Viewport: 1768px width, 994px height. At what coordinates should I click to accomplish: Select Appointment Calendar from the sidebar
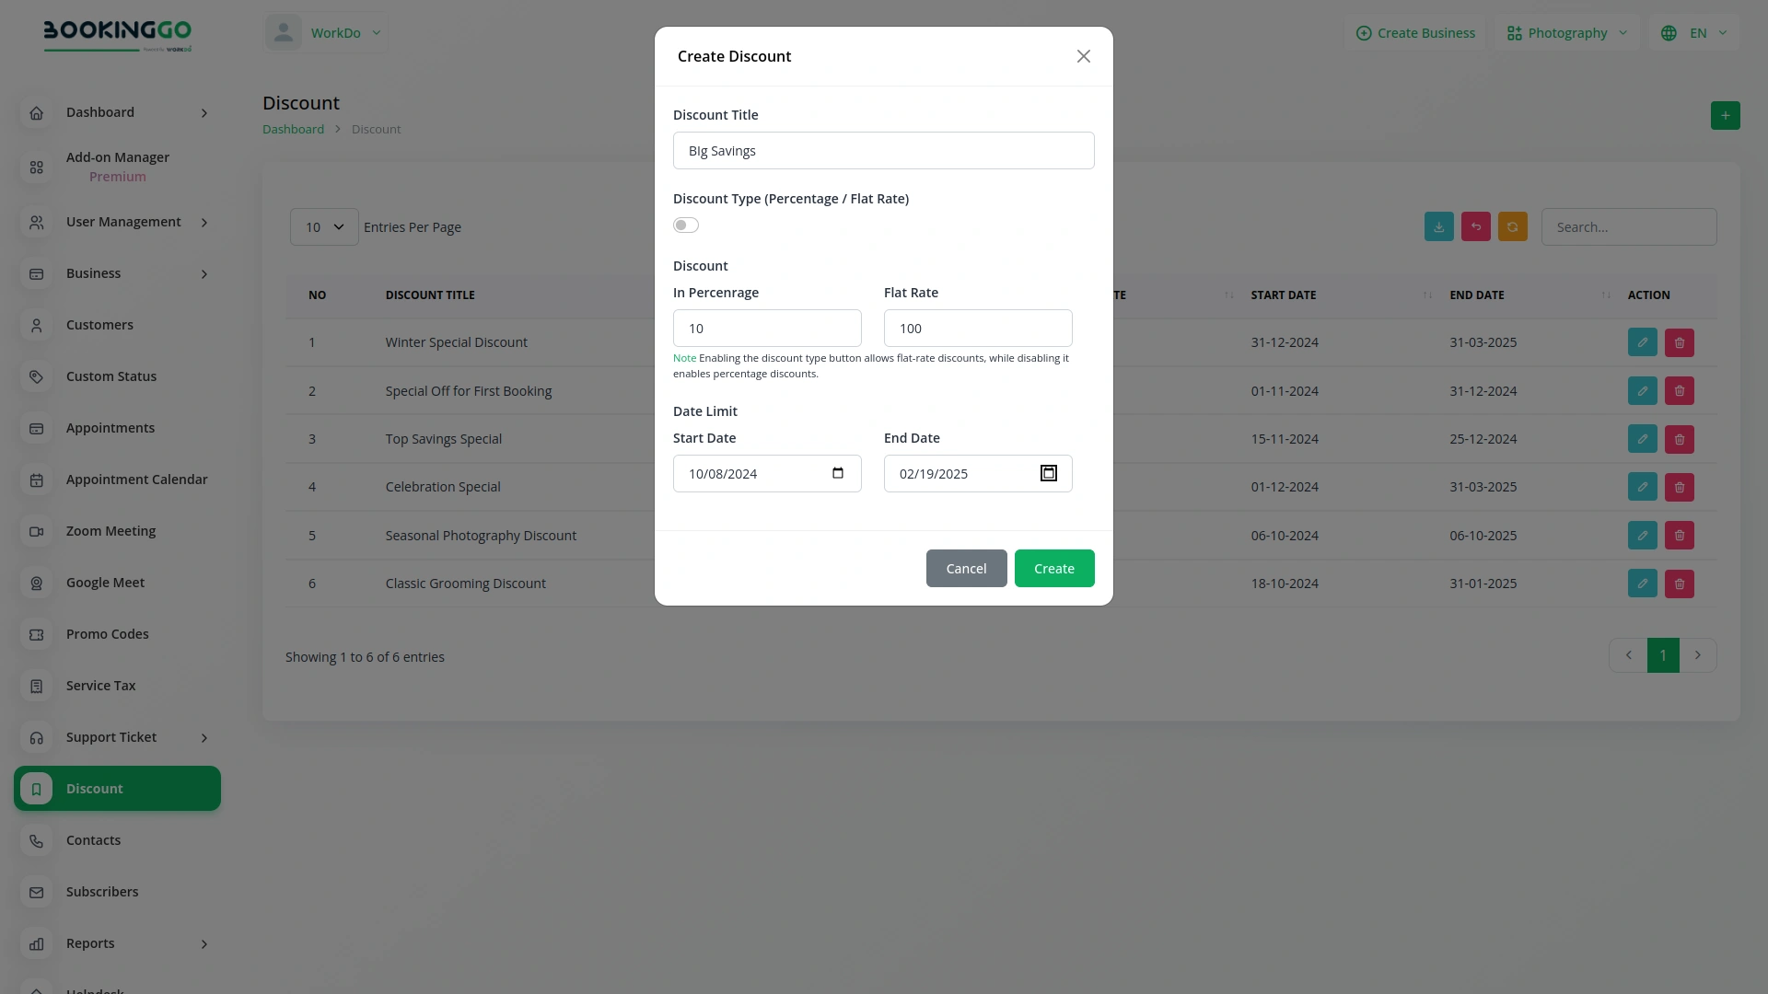coord(136,479)
